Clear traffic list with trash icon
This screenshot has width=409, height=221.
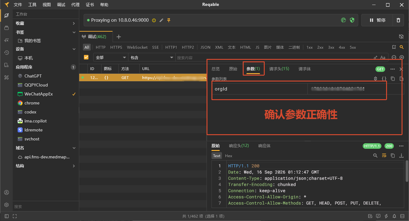pyautogui.click(x=398, y=20)
